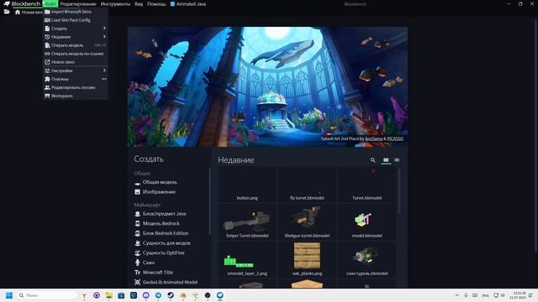Open Sniper Turret.bbmodel thumbnail
Screen dimensions: 538x302
(247, 221)
